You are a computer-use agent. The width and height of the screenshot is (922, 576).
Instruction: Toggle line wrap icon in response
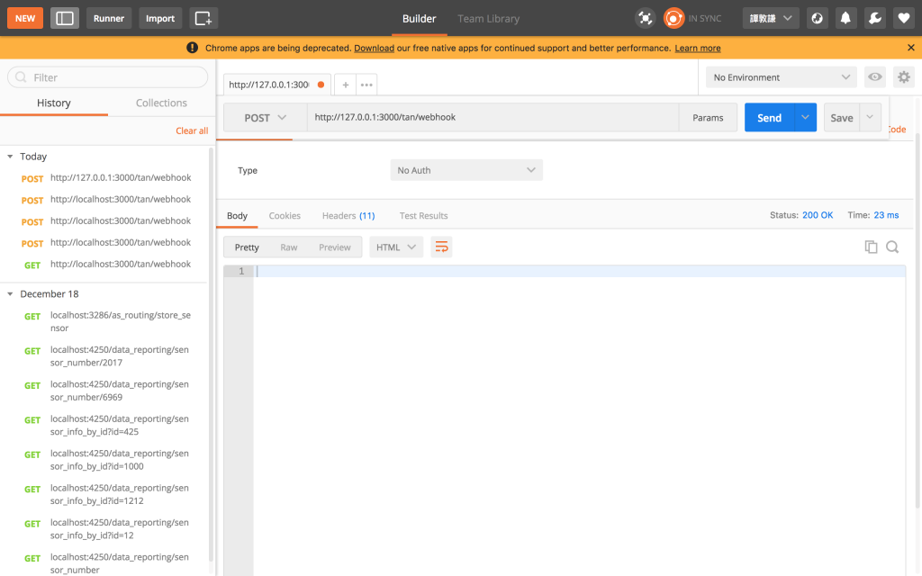click(x=441, y=247)
